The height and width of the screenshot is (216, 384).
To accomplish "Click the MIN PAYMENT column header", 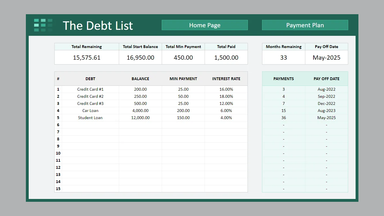I will (183, 79).
